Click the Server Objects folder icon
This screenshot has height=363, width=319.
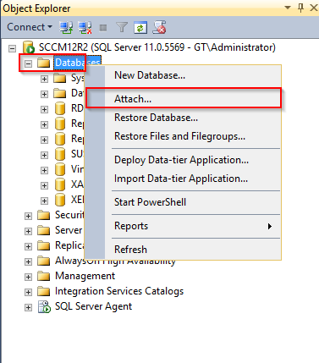pyautogui.click(x=44, y=231)
